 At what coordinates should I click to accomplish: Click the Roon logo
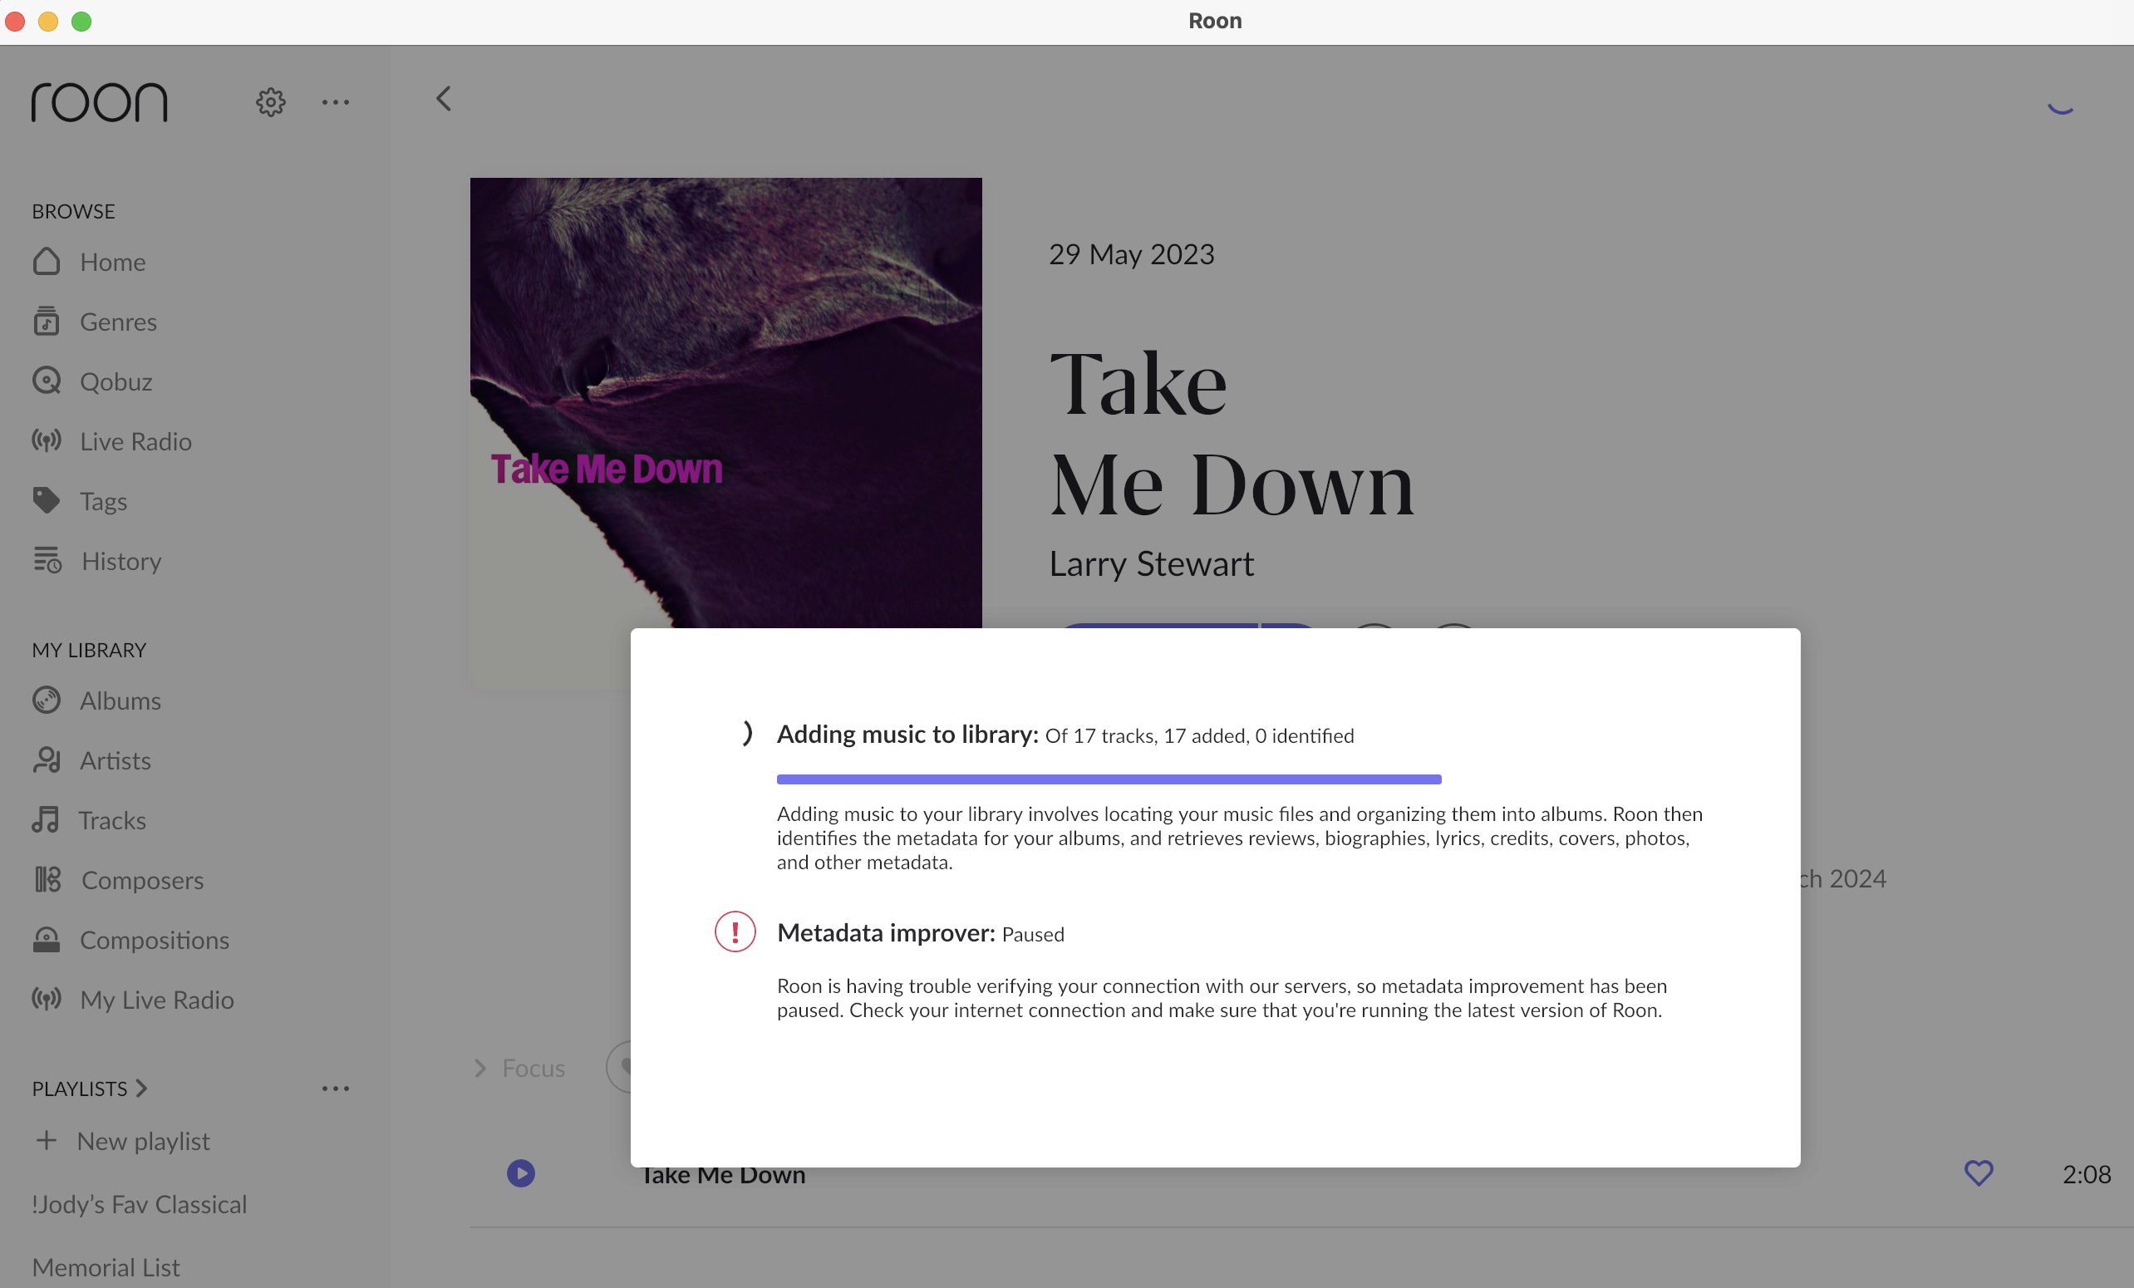click(100, 102)
